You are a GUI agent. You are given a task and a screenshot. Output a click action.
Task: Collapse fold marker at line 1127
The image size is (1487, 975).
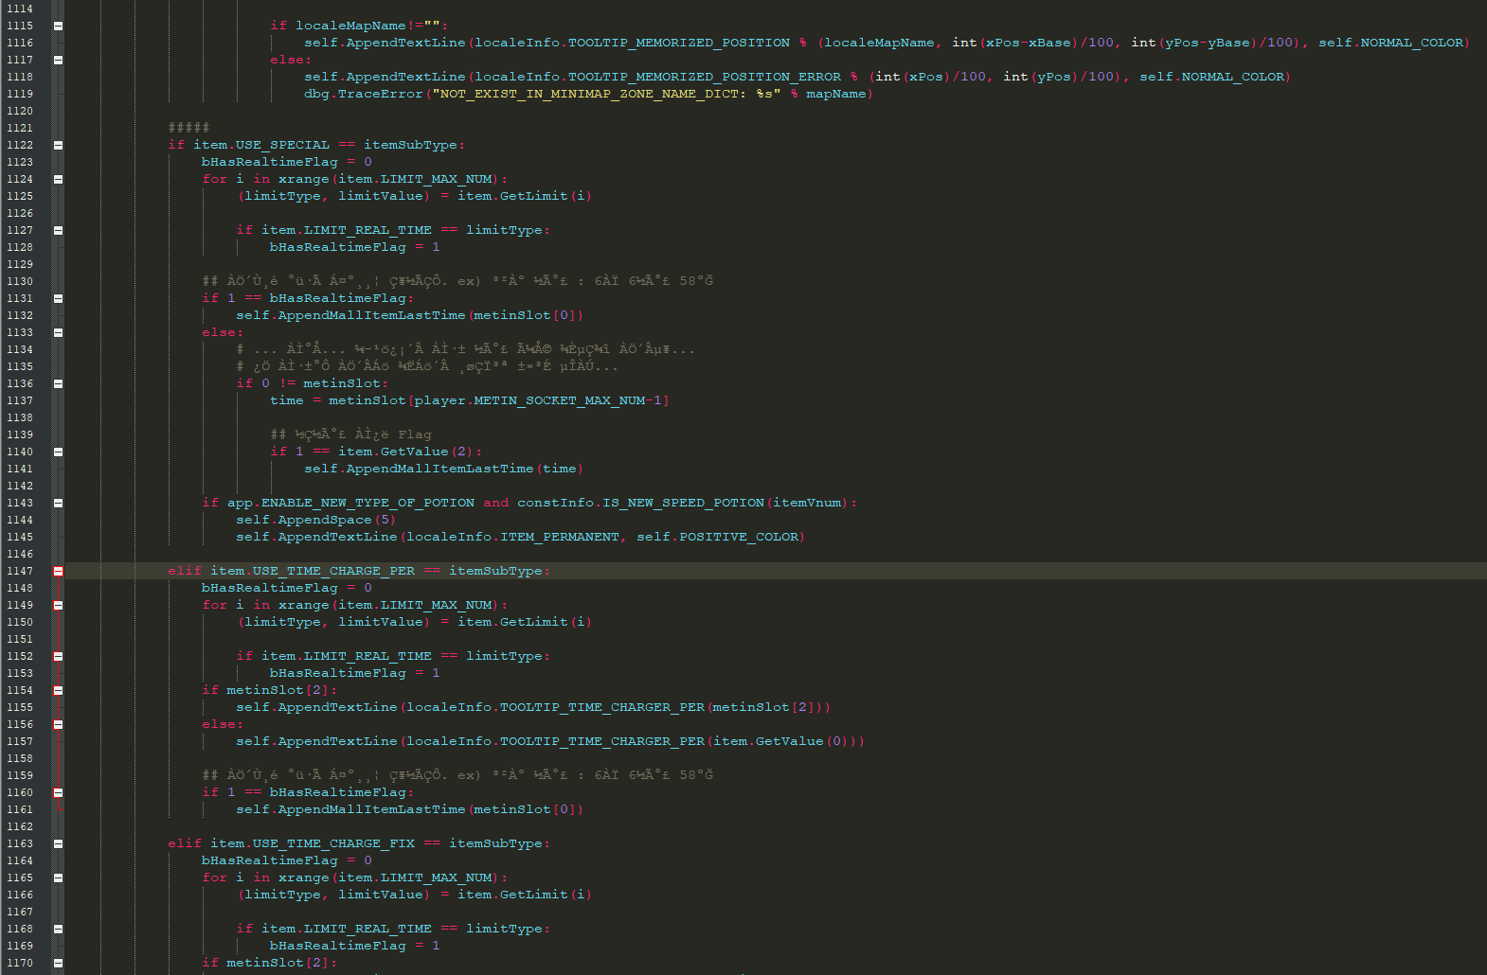pyautogui.click(x=58, y=230)
